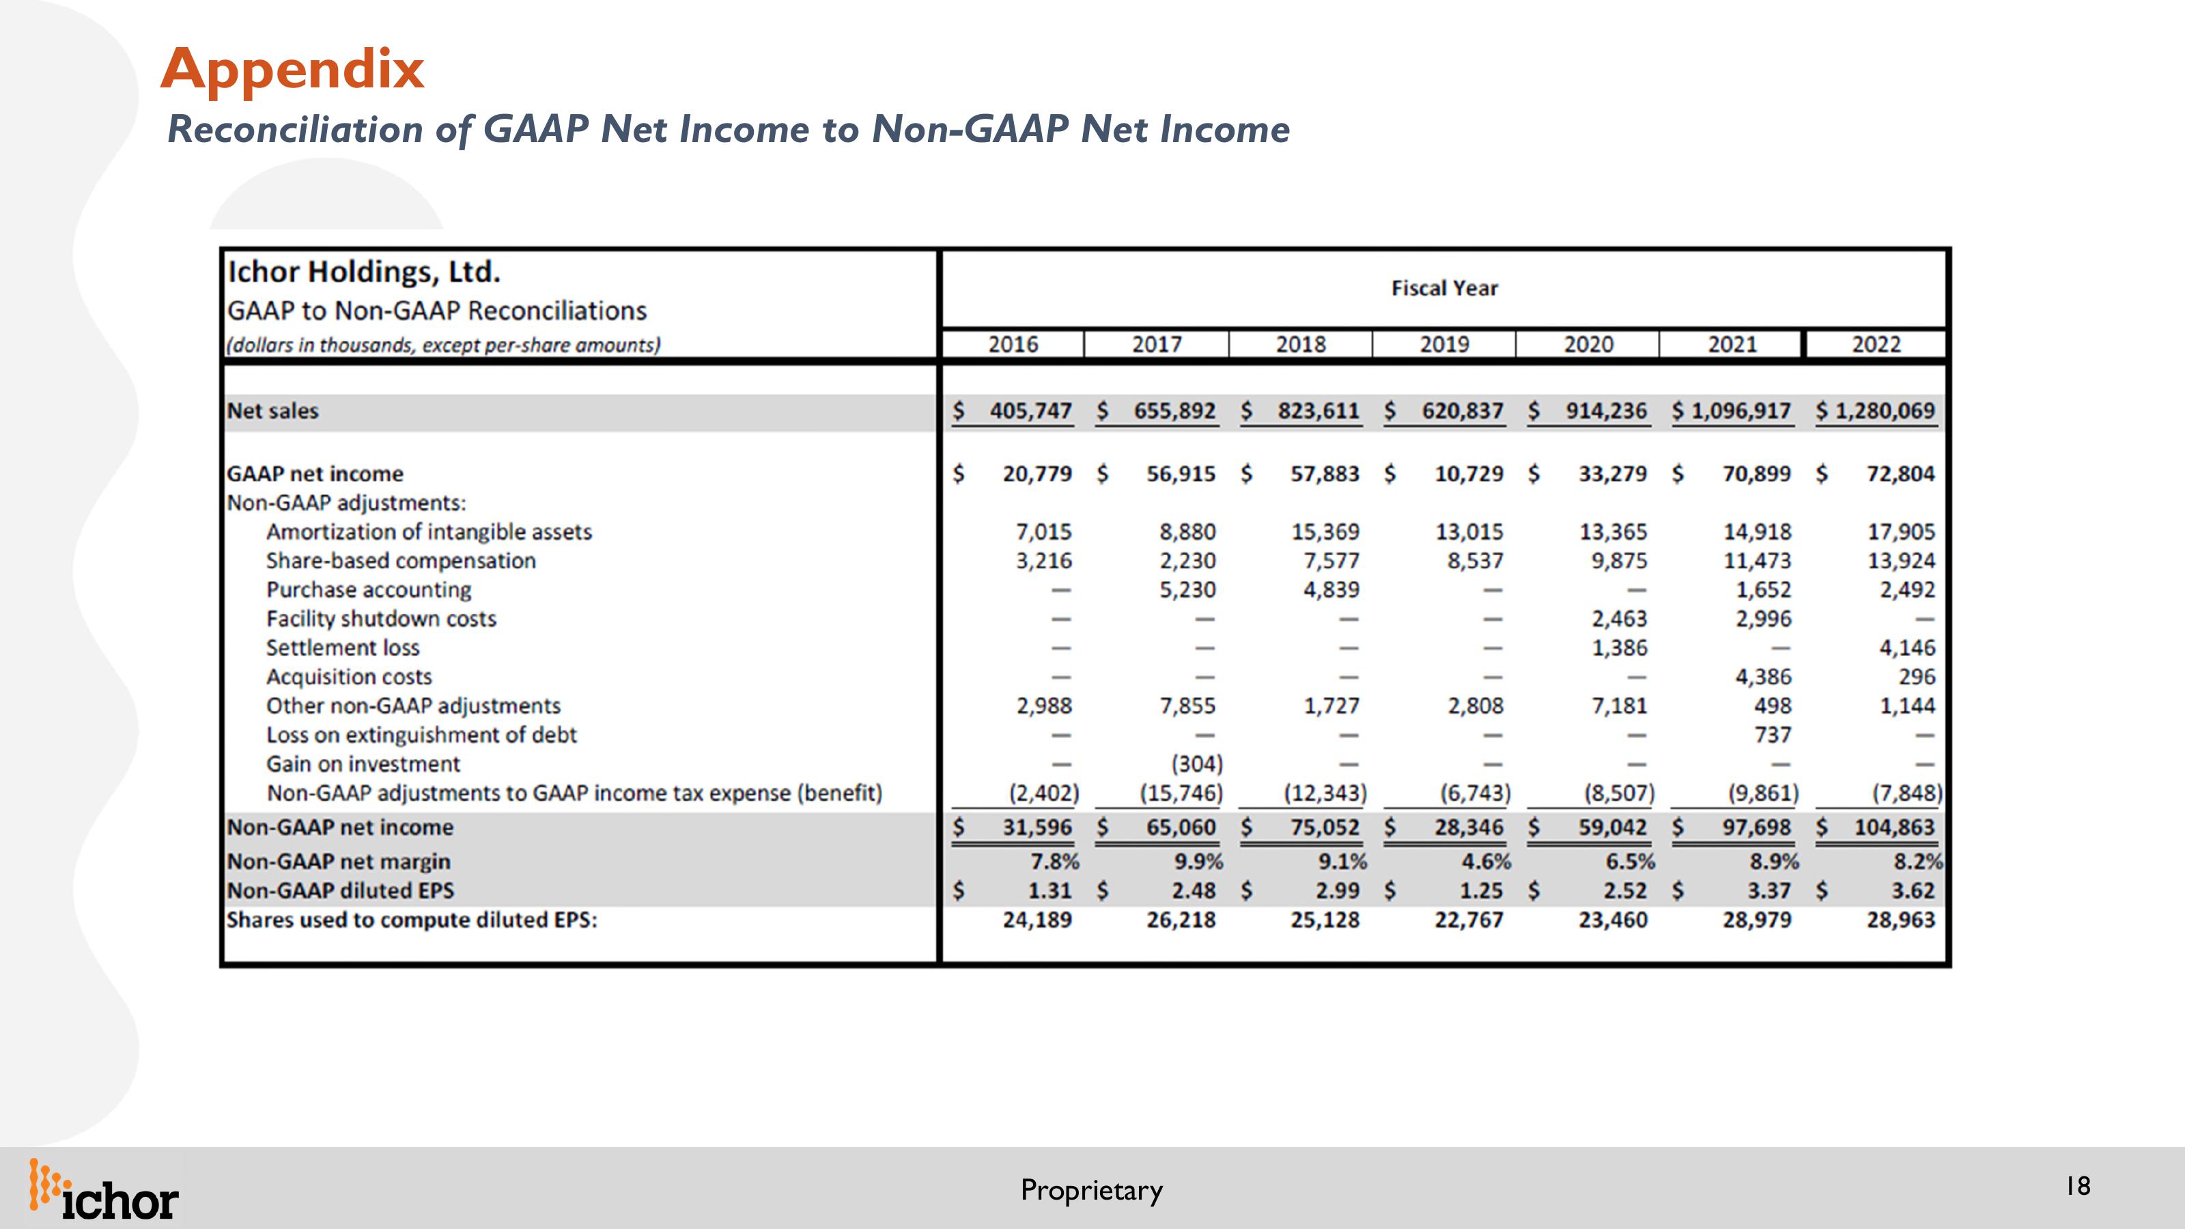Image resolution: width=2185 pixels, height=1229 pixels.
Task: Click the Gain on investment label
Action: (363, 764)
